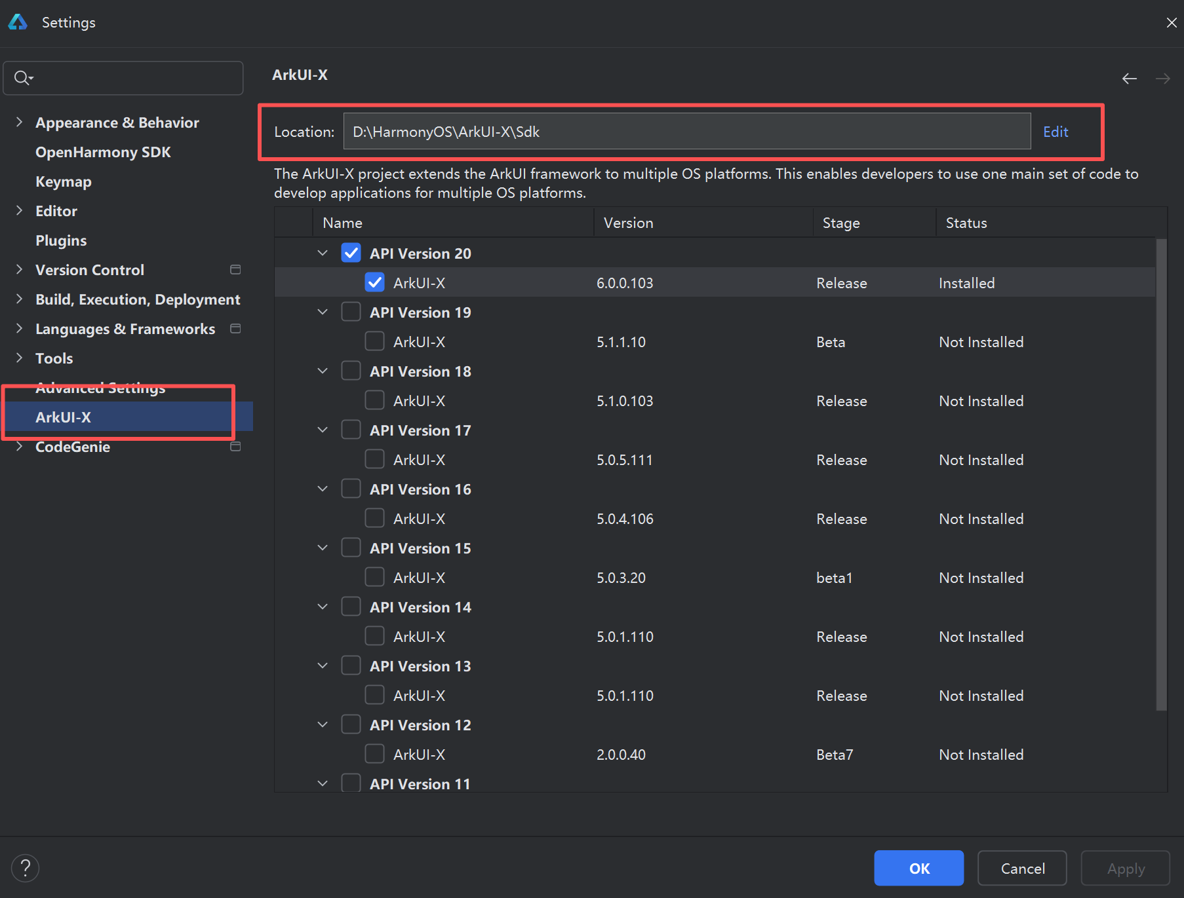1184x898 pixels.
Task: Click the Apply button
Action: (x=1126, y=868)
